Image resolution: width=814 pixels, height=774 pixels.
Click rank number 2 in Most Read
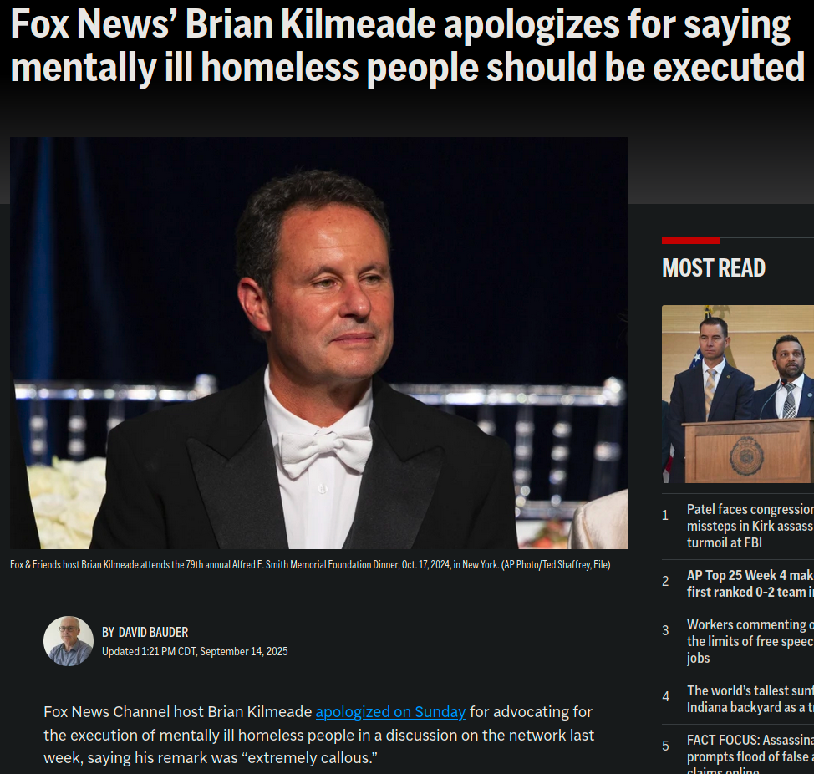pos(665,581)
